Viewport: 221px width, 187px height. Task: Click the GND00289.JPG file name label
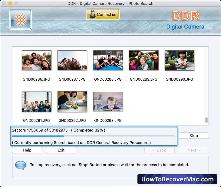[x=143, y=79]
